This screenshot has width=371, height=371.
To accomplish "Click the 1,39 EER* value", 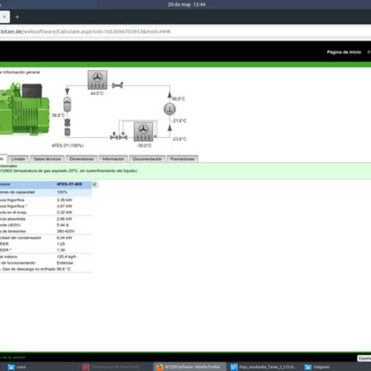I will click(61, 250).
